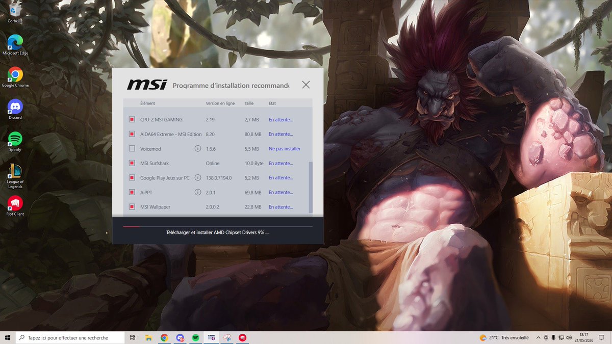This screenshot has width=612, height=344.
Task: Click the AMD Chipset Drivers progress bar
Action: pos(218,226)
